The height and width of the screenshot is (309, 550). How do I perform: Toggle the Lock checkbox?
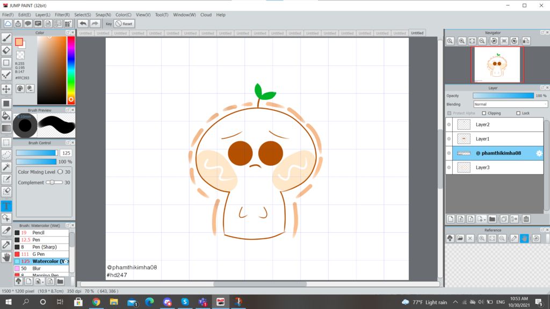pyautogui.click(x=518, y=113)
